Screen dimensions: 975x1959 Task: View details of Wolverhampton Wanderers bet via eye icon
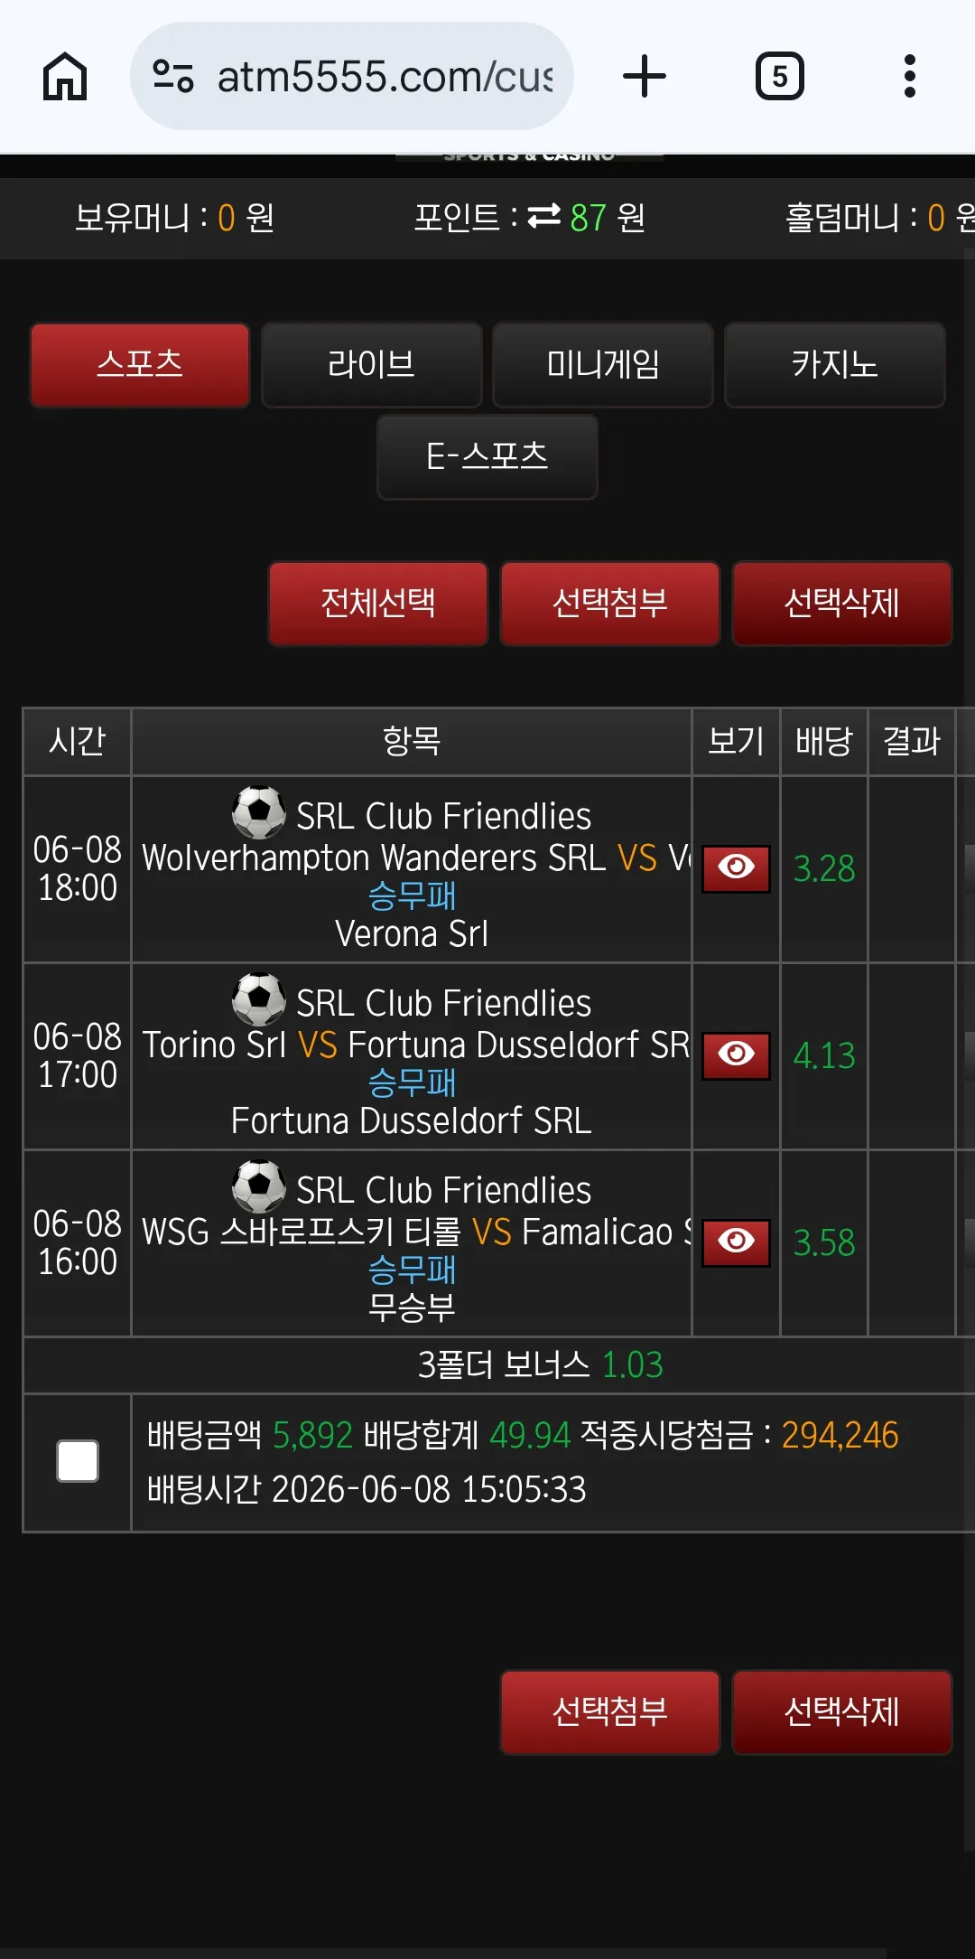tap(736, 868)
